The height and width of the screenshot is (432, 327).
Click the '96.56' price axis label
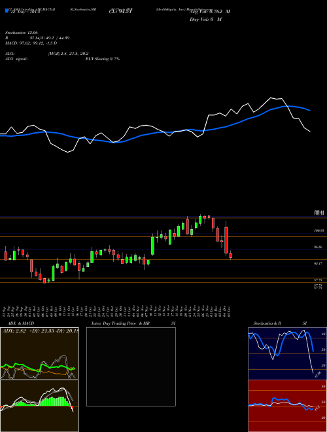[x=318, y=247]
